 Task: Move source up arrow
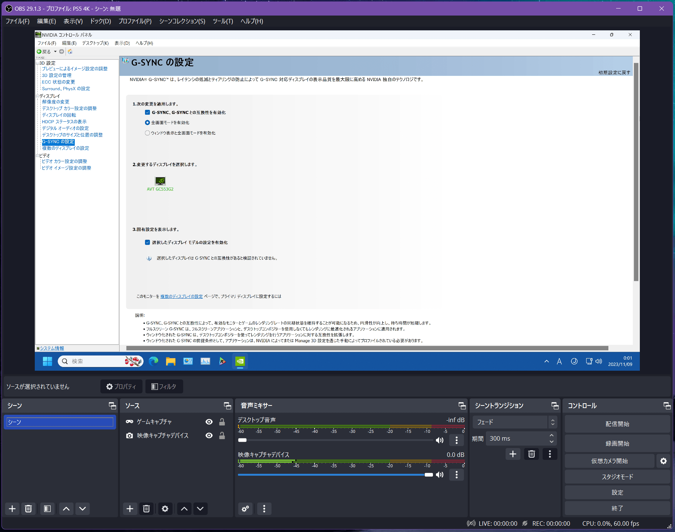184,509
